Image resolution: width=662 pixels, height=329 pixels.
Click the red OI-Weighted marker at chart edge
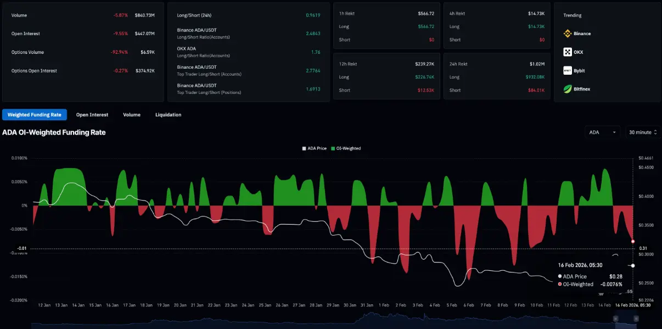point(633,242)
